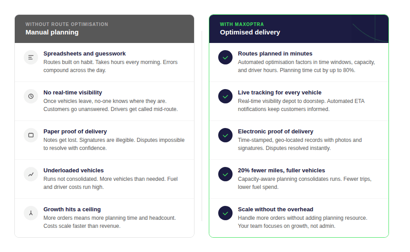Viewport: 410px width, 252px height.
Task: Click the WITH MAXOPTRA green label
Action: click(x=242, y=24)
